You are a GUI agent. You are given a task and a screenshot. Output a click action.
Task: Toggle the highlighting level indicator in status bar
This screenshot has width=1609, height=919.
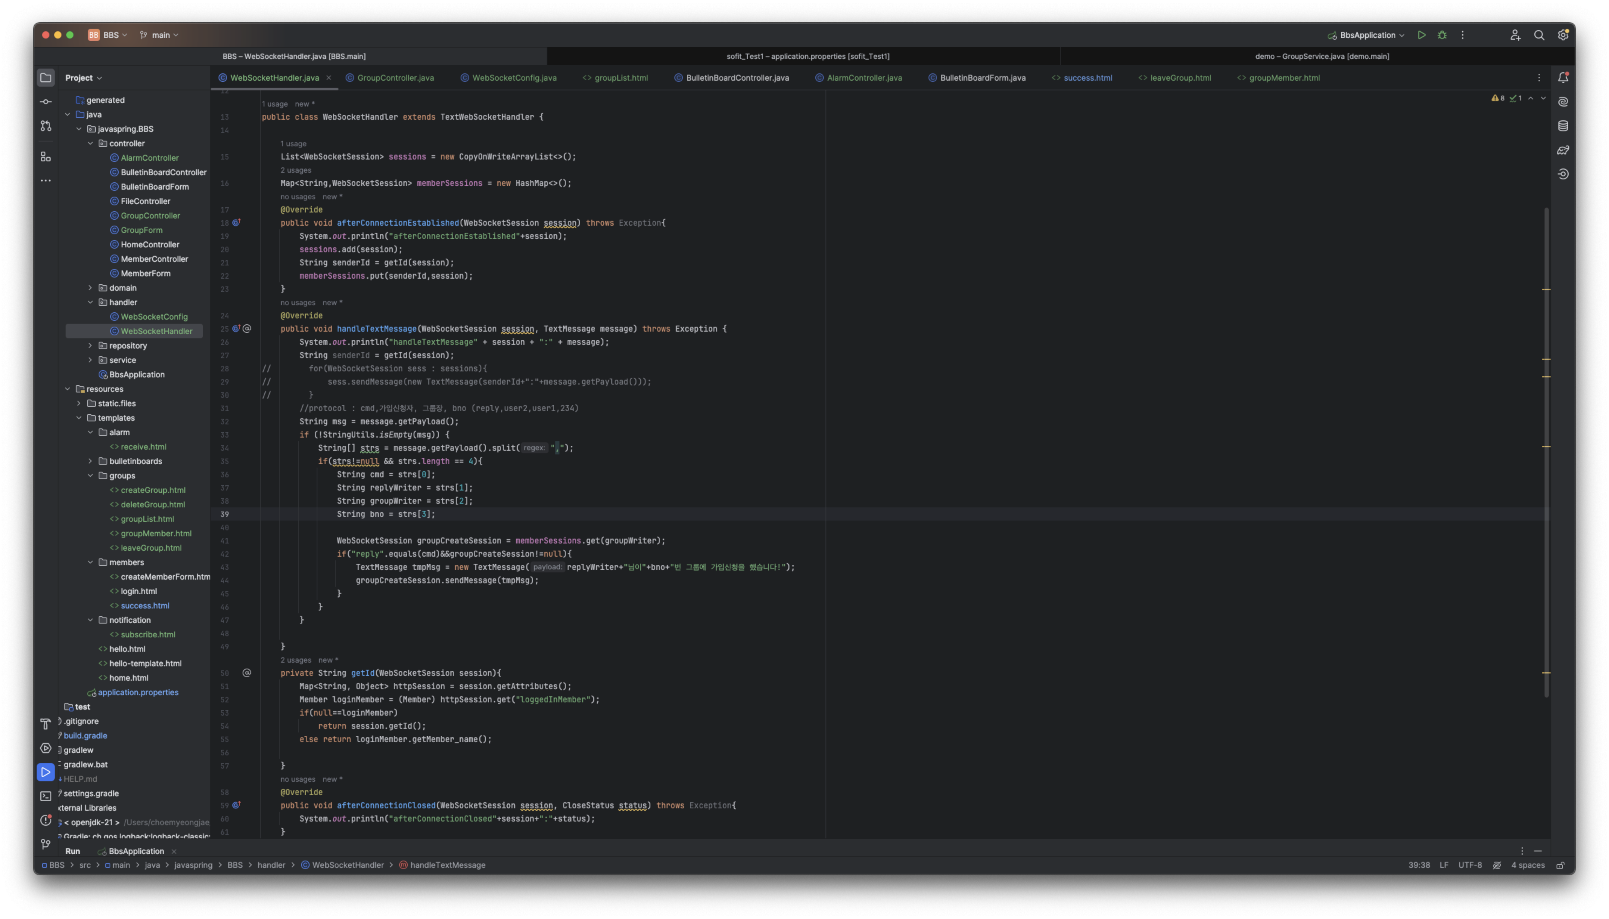[1496, 865]
